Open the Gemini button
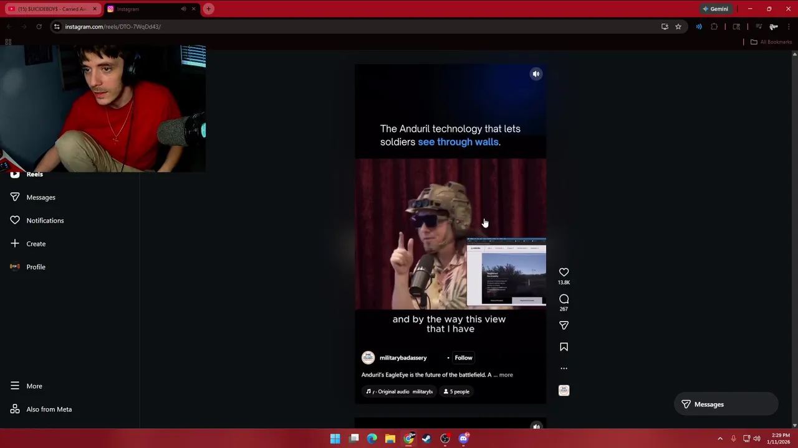798x448 pixels. (x=715, y=9)
